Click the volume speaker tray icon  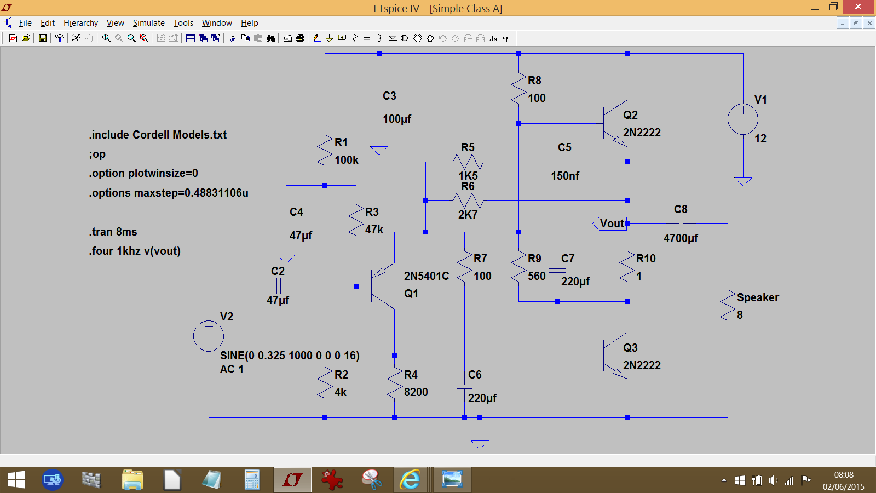pos(773,480)
